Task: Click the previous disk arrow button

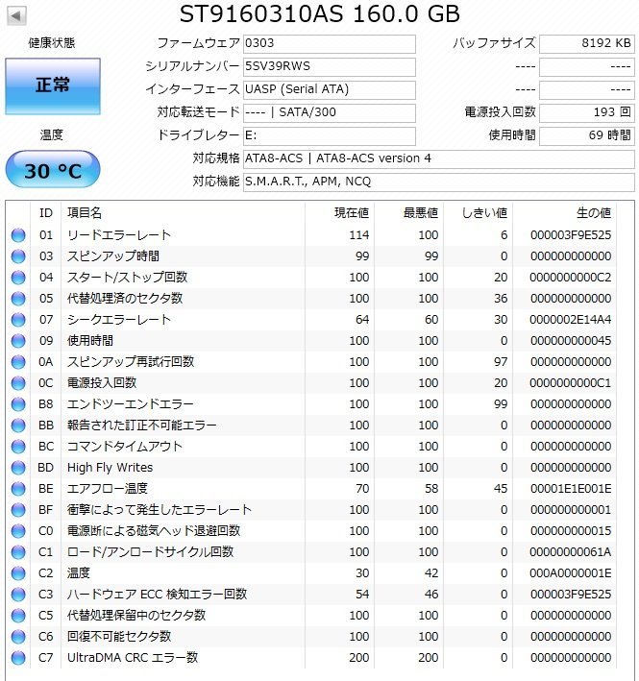Action: [x=16, y=16]
